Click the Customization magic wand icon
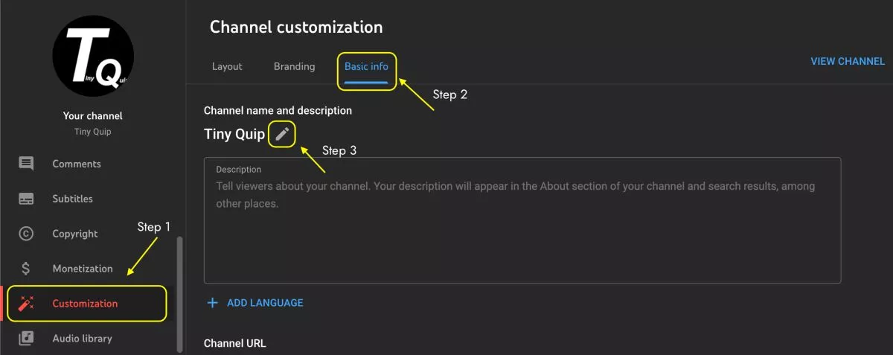This screenshot has width=893, height=355. [x=27, y=304]
